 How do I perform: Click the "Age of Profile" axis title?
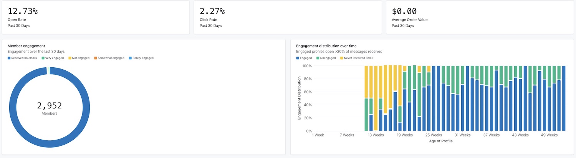coord(440,141)
